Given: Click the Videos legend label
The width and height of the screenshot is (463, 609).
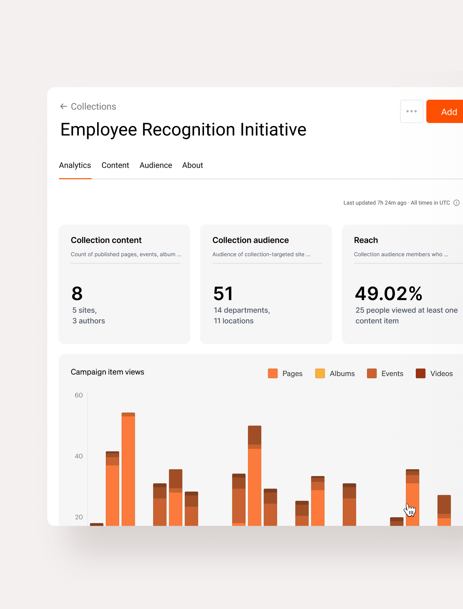Looking at the screenshot, I should click(442, 373).
